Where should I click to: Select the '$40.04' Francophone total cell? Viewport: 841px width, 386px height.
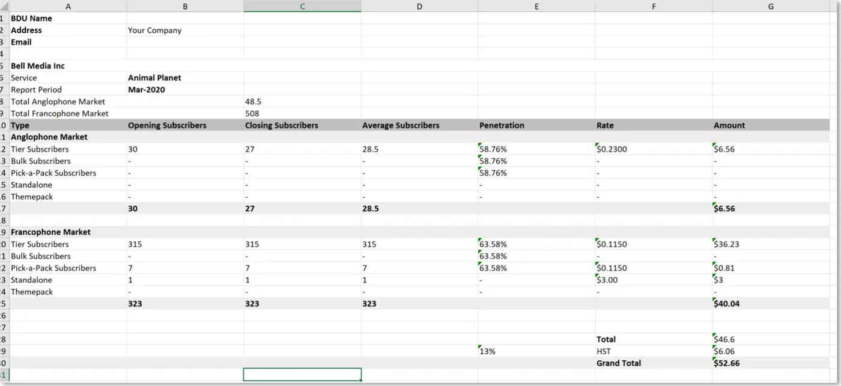[x=771, y=304]
